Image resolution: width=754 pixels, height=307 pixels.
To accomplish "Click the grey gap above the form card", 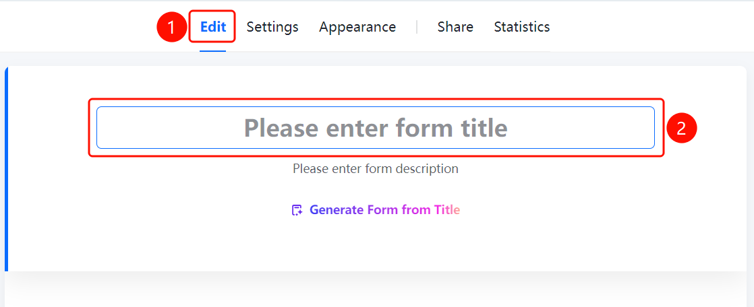I will pos(376,59).
